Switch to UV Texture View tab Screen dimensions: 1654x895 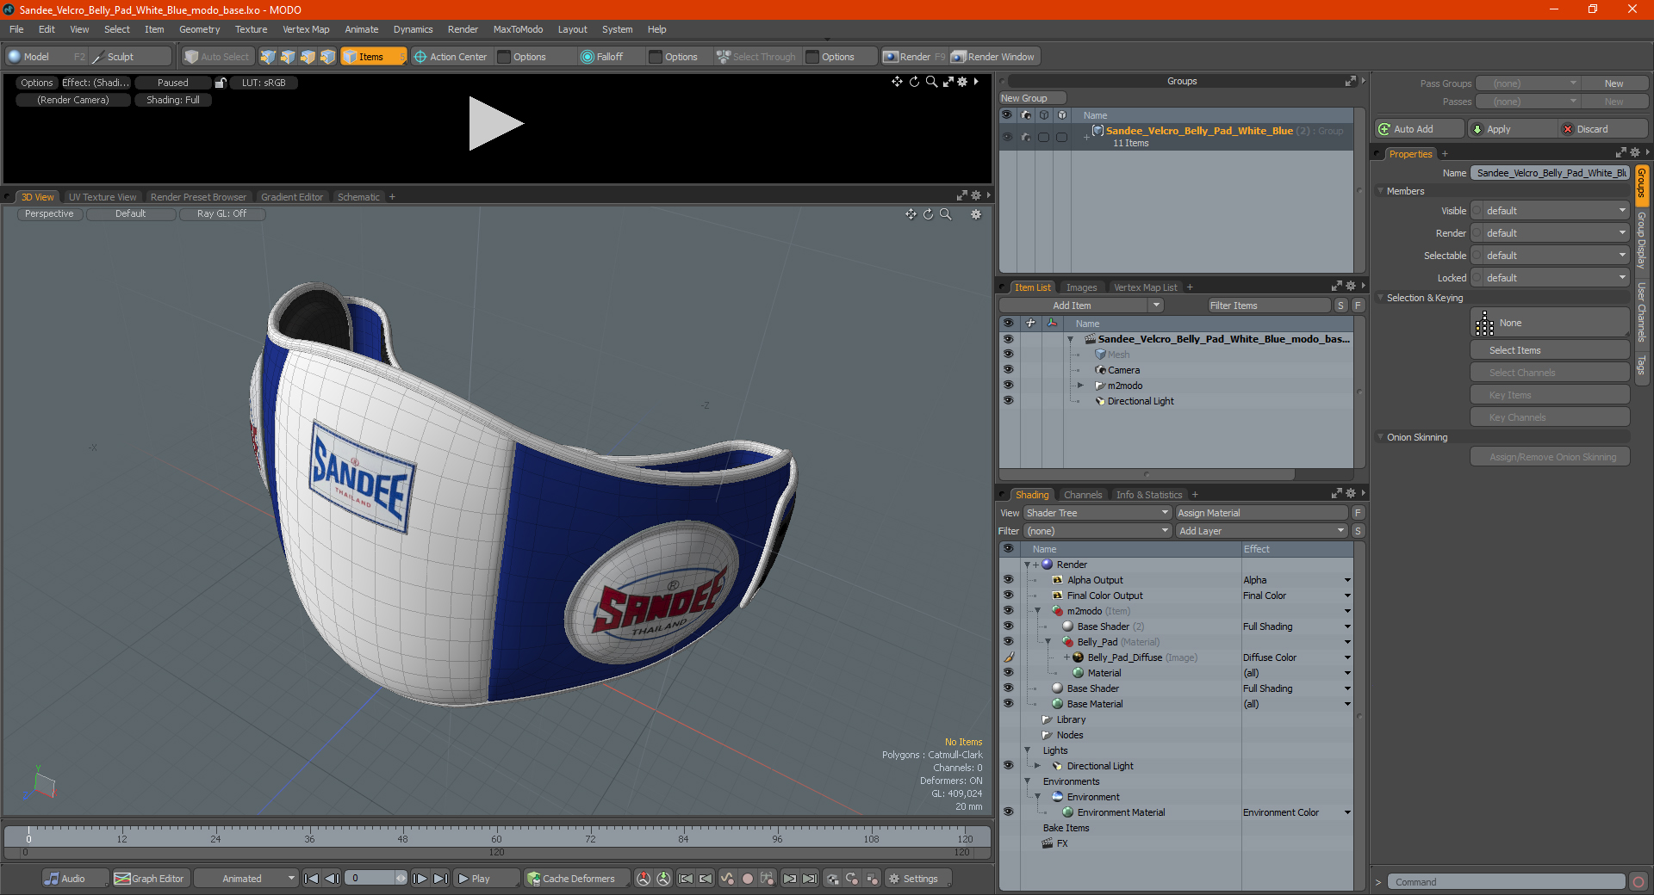pos(103,197)
